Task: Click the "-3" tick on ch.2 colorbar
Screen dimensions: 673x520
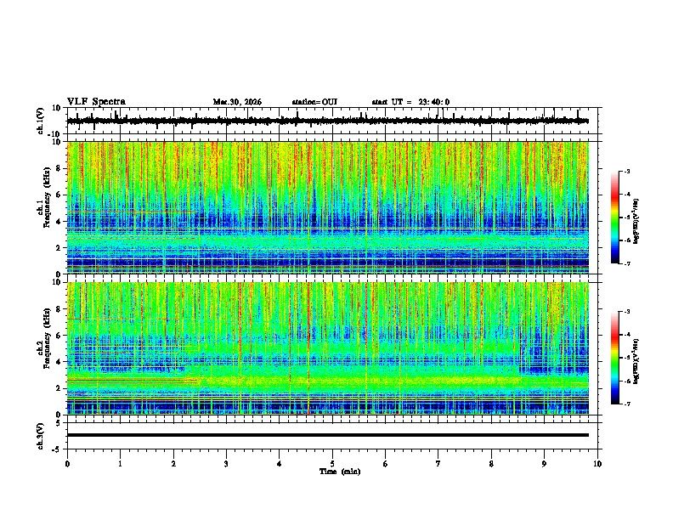Action: (627, 312)
